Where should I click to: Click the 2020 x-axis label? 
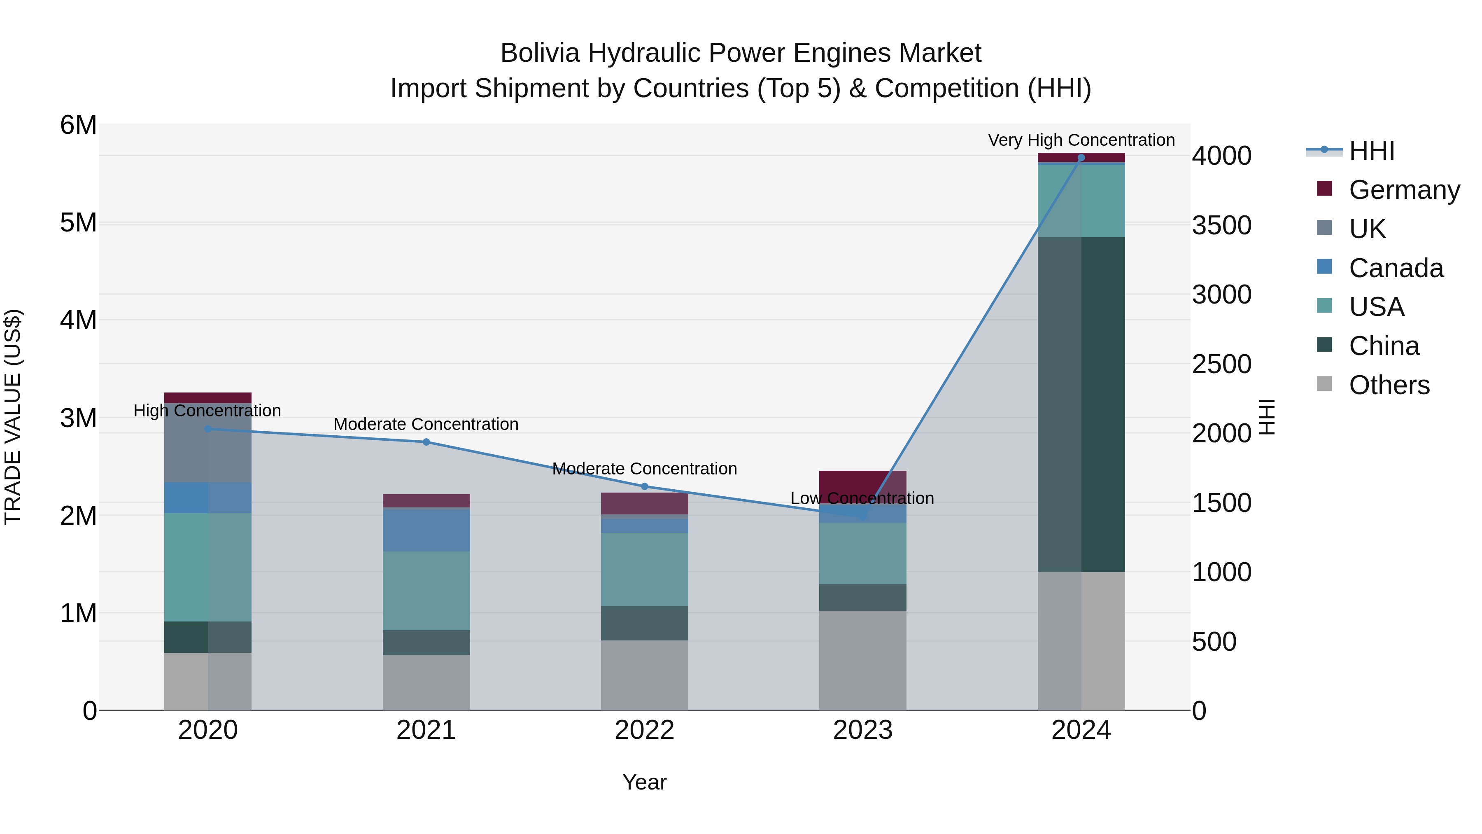pyautogui.click(x=208, y=730)
